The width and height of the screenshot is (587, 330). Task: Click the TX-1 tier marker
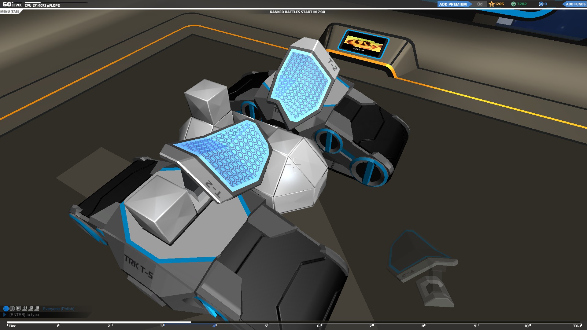pos(576,326)
